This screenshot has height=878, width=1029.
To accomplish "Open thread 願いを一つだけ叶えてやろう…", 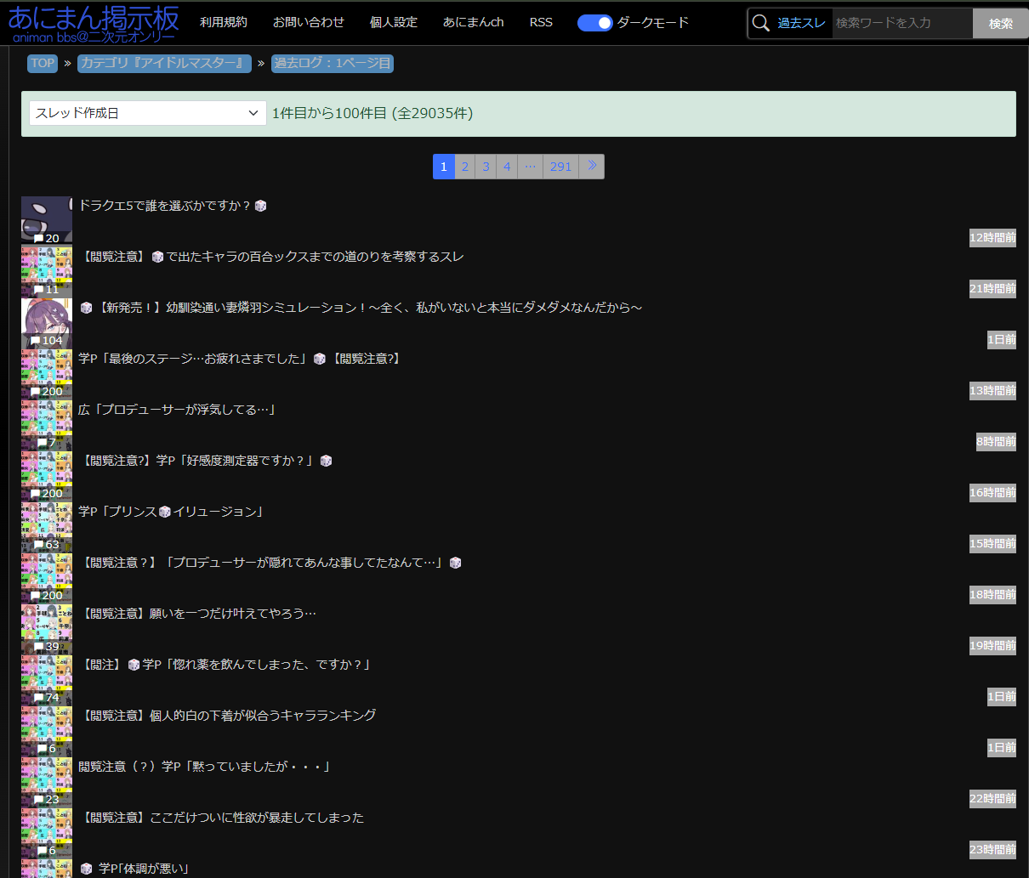I will tap(199, 614).
